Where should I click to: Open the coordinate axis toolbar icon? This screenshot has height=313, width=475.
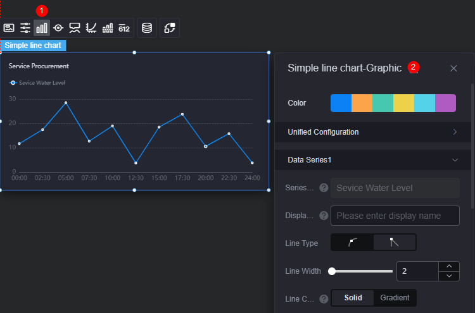pyautogui.click(x=91, y=28)
